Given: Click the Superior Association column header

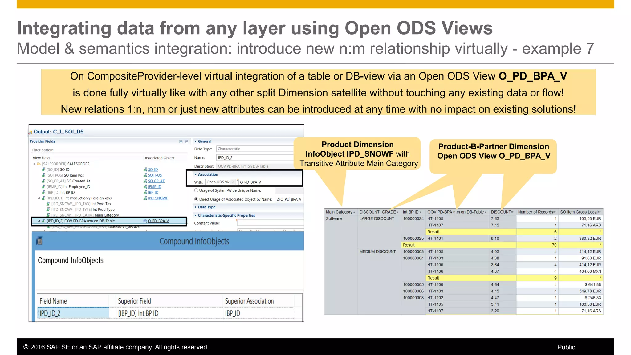Looking at the screenshot, I should click(258, 301).
